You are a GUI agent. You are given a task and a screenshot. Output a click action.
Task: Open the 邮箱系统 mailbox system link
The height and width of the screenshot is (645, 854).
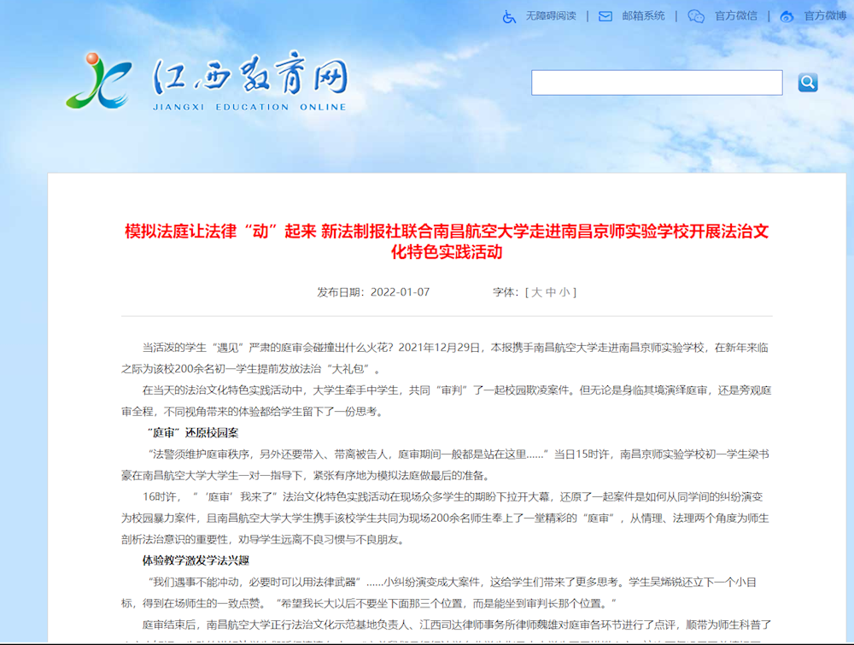643,16
